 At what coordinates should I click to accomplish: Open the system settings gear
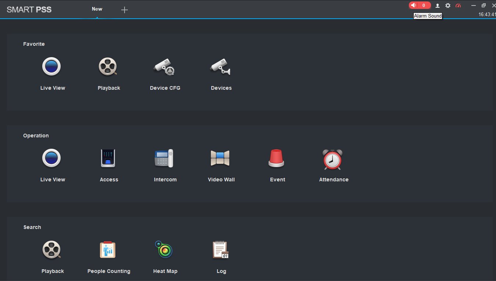[x=448, y=5]
